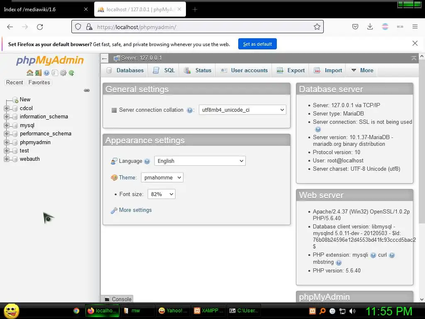Open the mysqli extension help icon

point(373,255)
